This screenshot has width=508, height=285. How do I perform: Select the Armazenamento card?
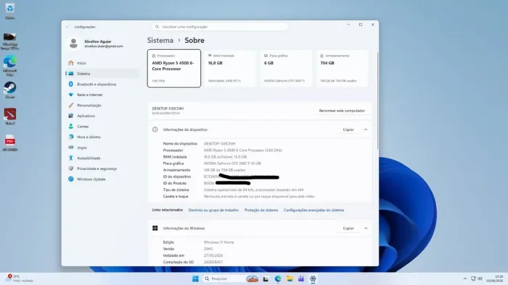[342, 68]
